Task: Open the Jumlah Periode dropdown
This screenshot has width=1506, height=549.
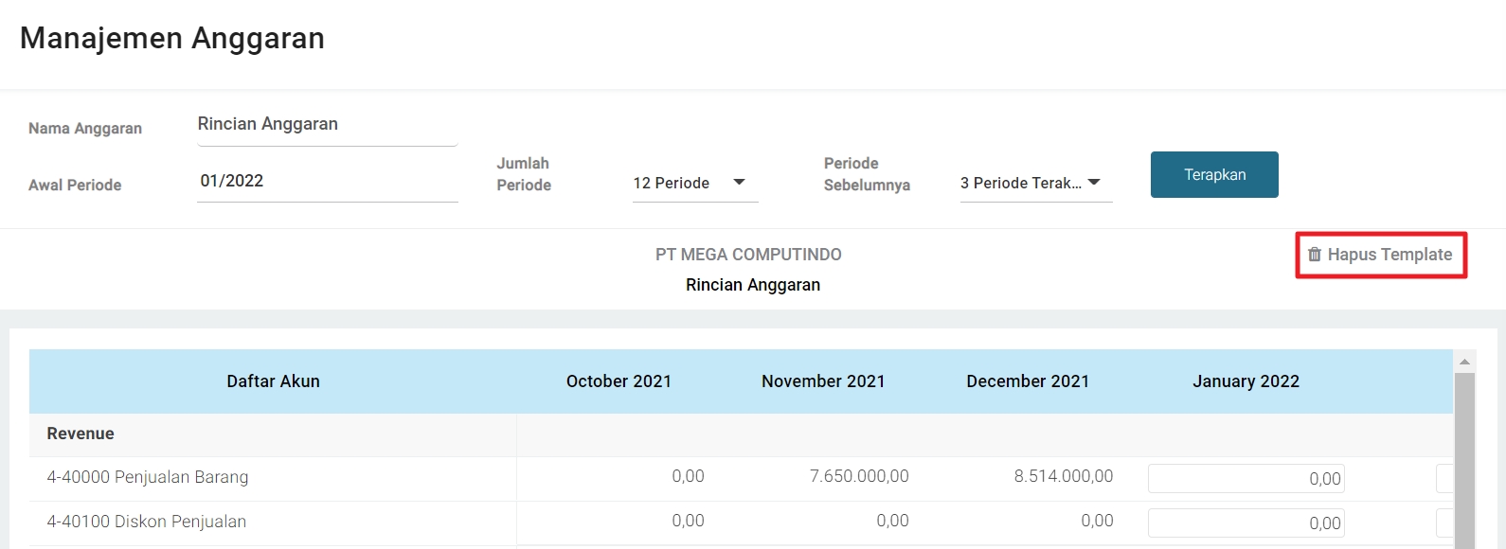Action: coord(694,183)
